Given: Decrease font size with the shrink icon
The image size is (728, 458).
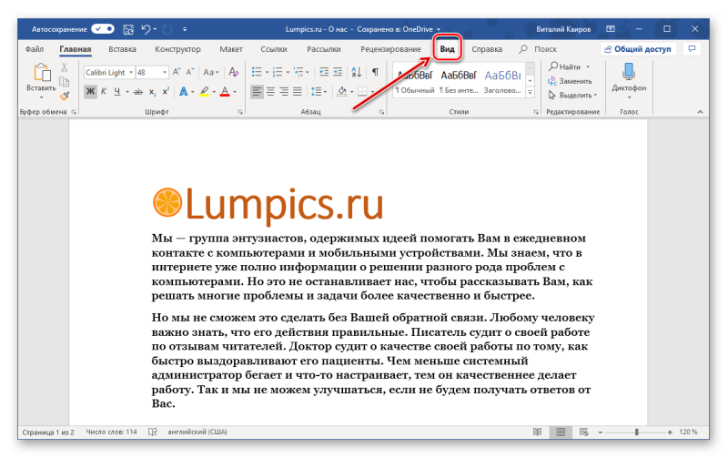Looking at the screenshot, I should pos(189,72).
